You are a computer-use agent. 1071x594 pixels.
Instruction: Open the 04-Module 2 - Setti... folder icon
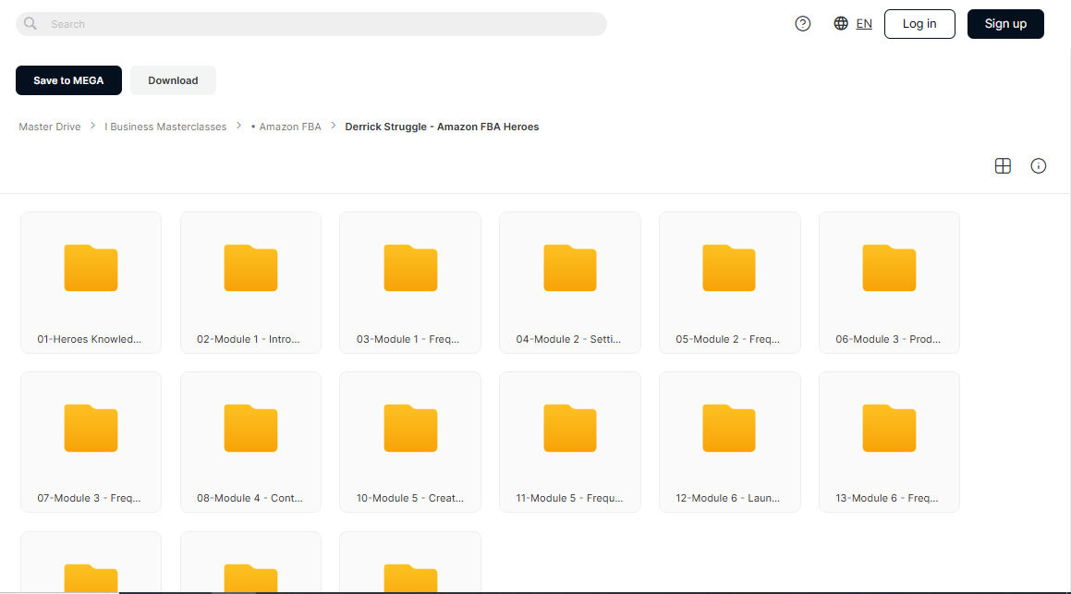click(x=570, y=268)
